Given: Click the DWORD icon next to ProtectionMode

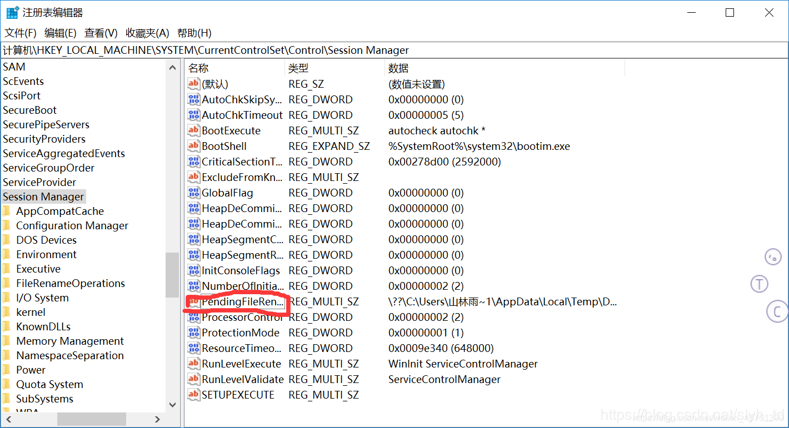Looking at the screenshot, I should [x=193, y=333].
